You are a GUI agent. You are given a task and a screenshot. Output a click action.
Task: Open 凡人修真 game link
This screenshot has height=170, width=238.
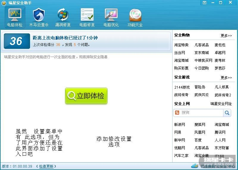tap(222, 87)
